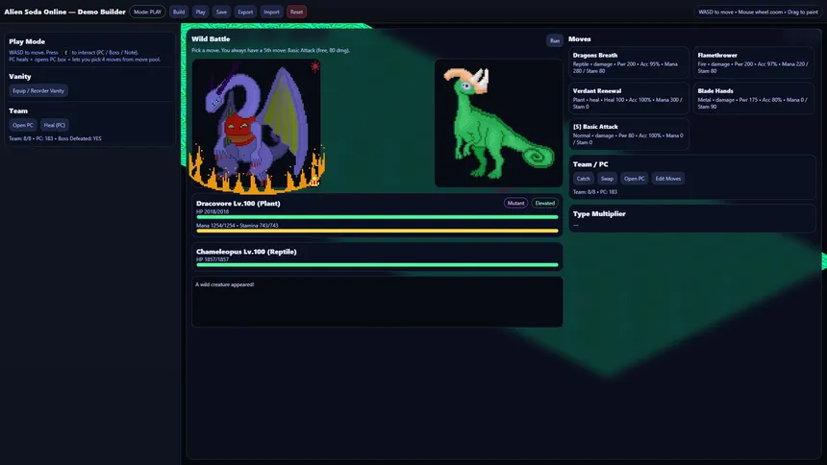Open PC from the battle Team / PC panel
The height and width of the screenshot is (465, 827).
tap(634, 179)
